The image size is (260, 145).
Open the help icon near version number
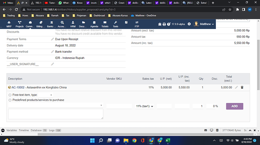point(169,24)
